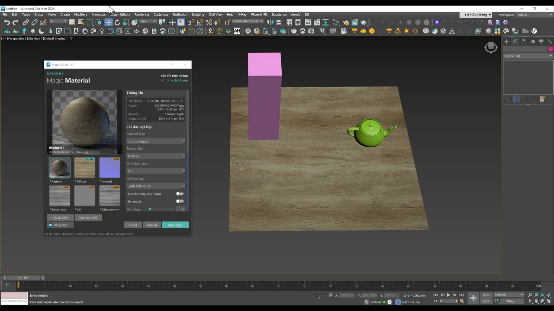This screenshot has height=311, width=554.
Task: Open the Scripting menu
Action: pos(198,15)
